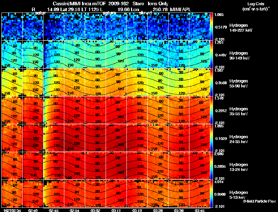Image resolution: width=278 pixels, height=212 pixels.
Task: Click the Hydrogen 13-24 keV color bar
Action: coord(211,166)
